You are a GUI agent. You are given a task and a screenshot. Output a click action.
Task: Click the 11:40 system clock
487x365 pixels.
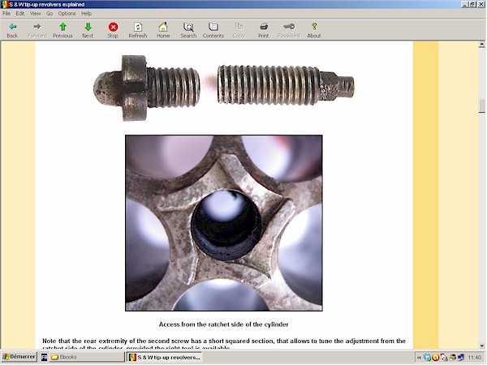pos(474,358)
